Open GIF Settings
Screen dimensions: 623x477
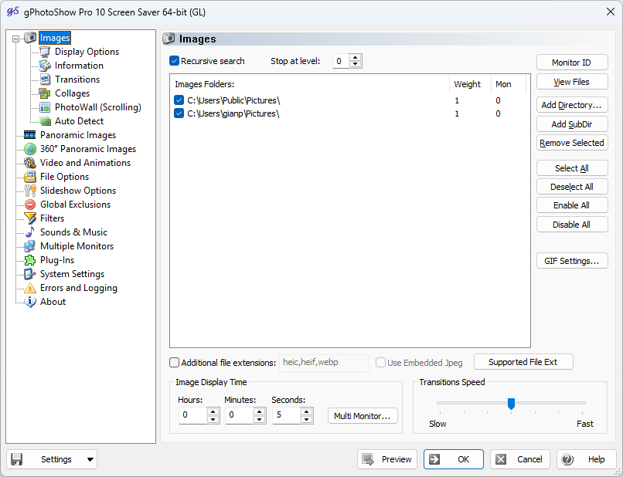click(x=572, y=261)
